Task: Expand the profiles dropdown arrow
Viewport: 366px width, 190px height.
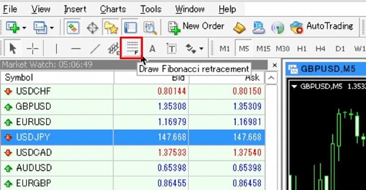Action: tap(52, 28)
